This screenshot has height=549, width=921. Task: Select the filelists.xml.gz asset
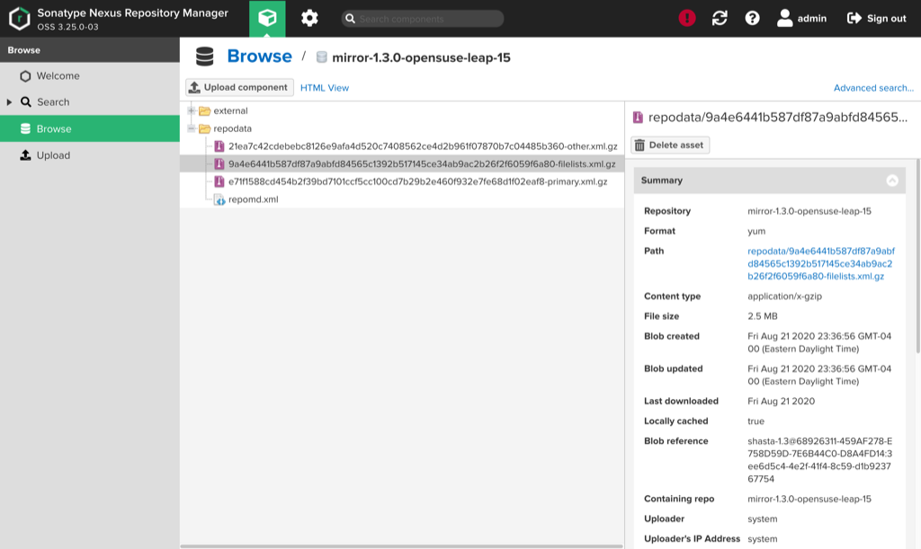[x=422, y=164]
